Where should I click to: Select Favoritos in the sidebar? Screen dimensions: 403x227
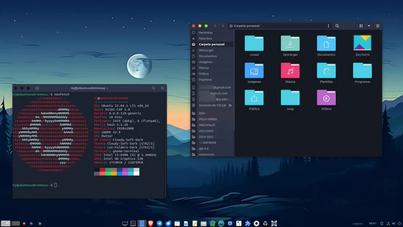coord(205,39)
